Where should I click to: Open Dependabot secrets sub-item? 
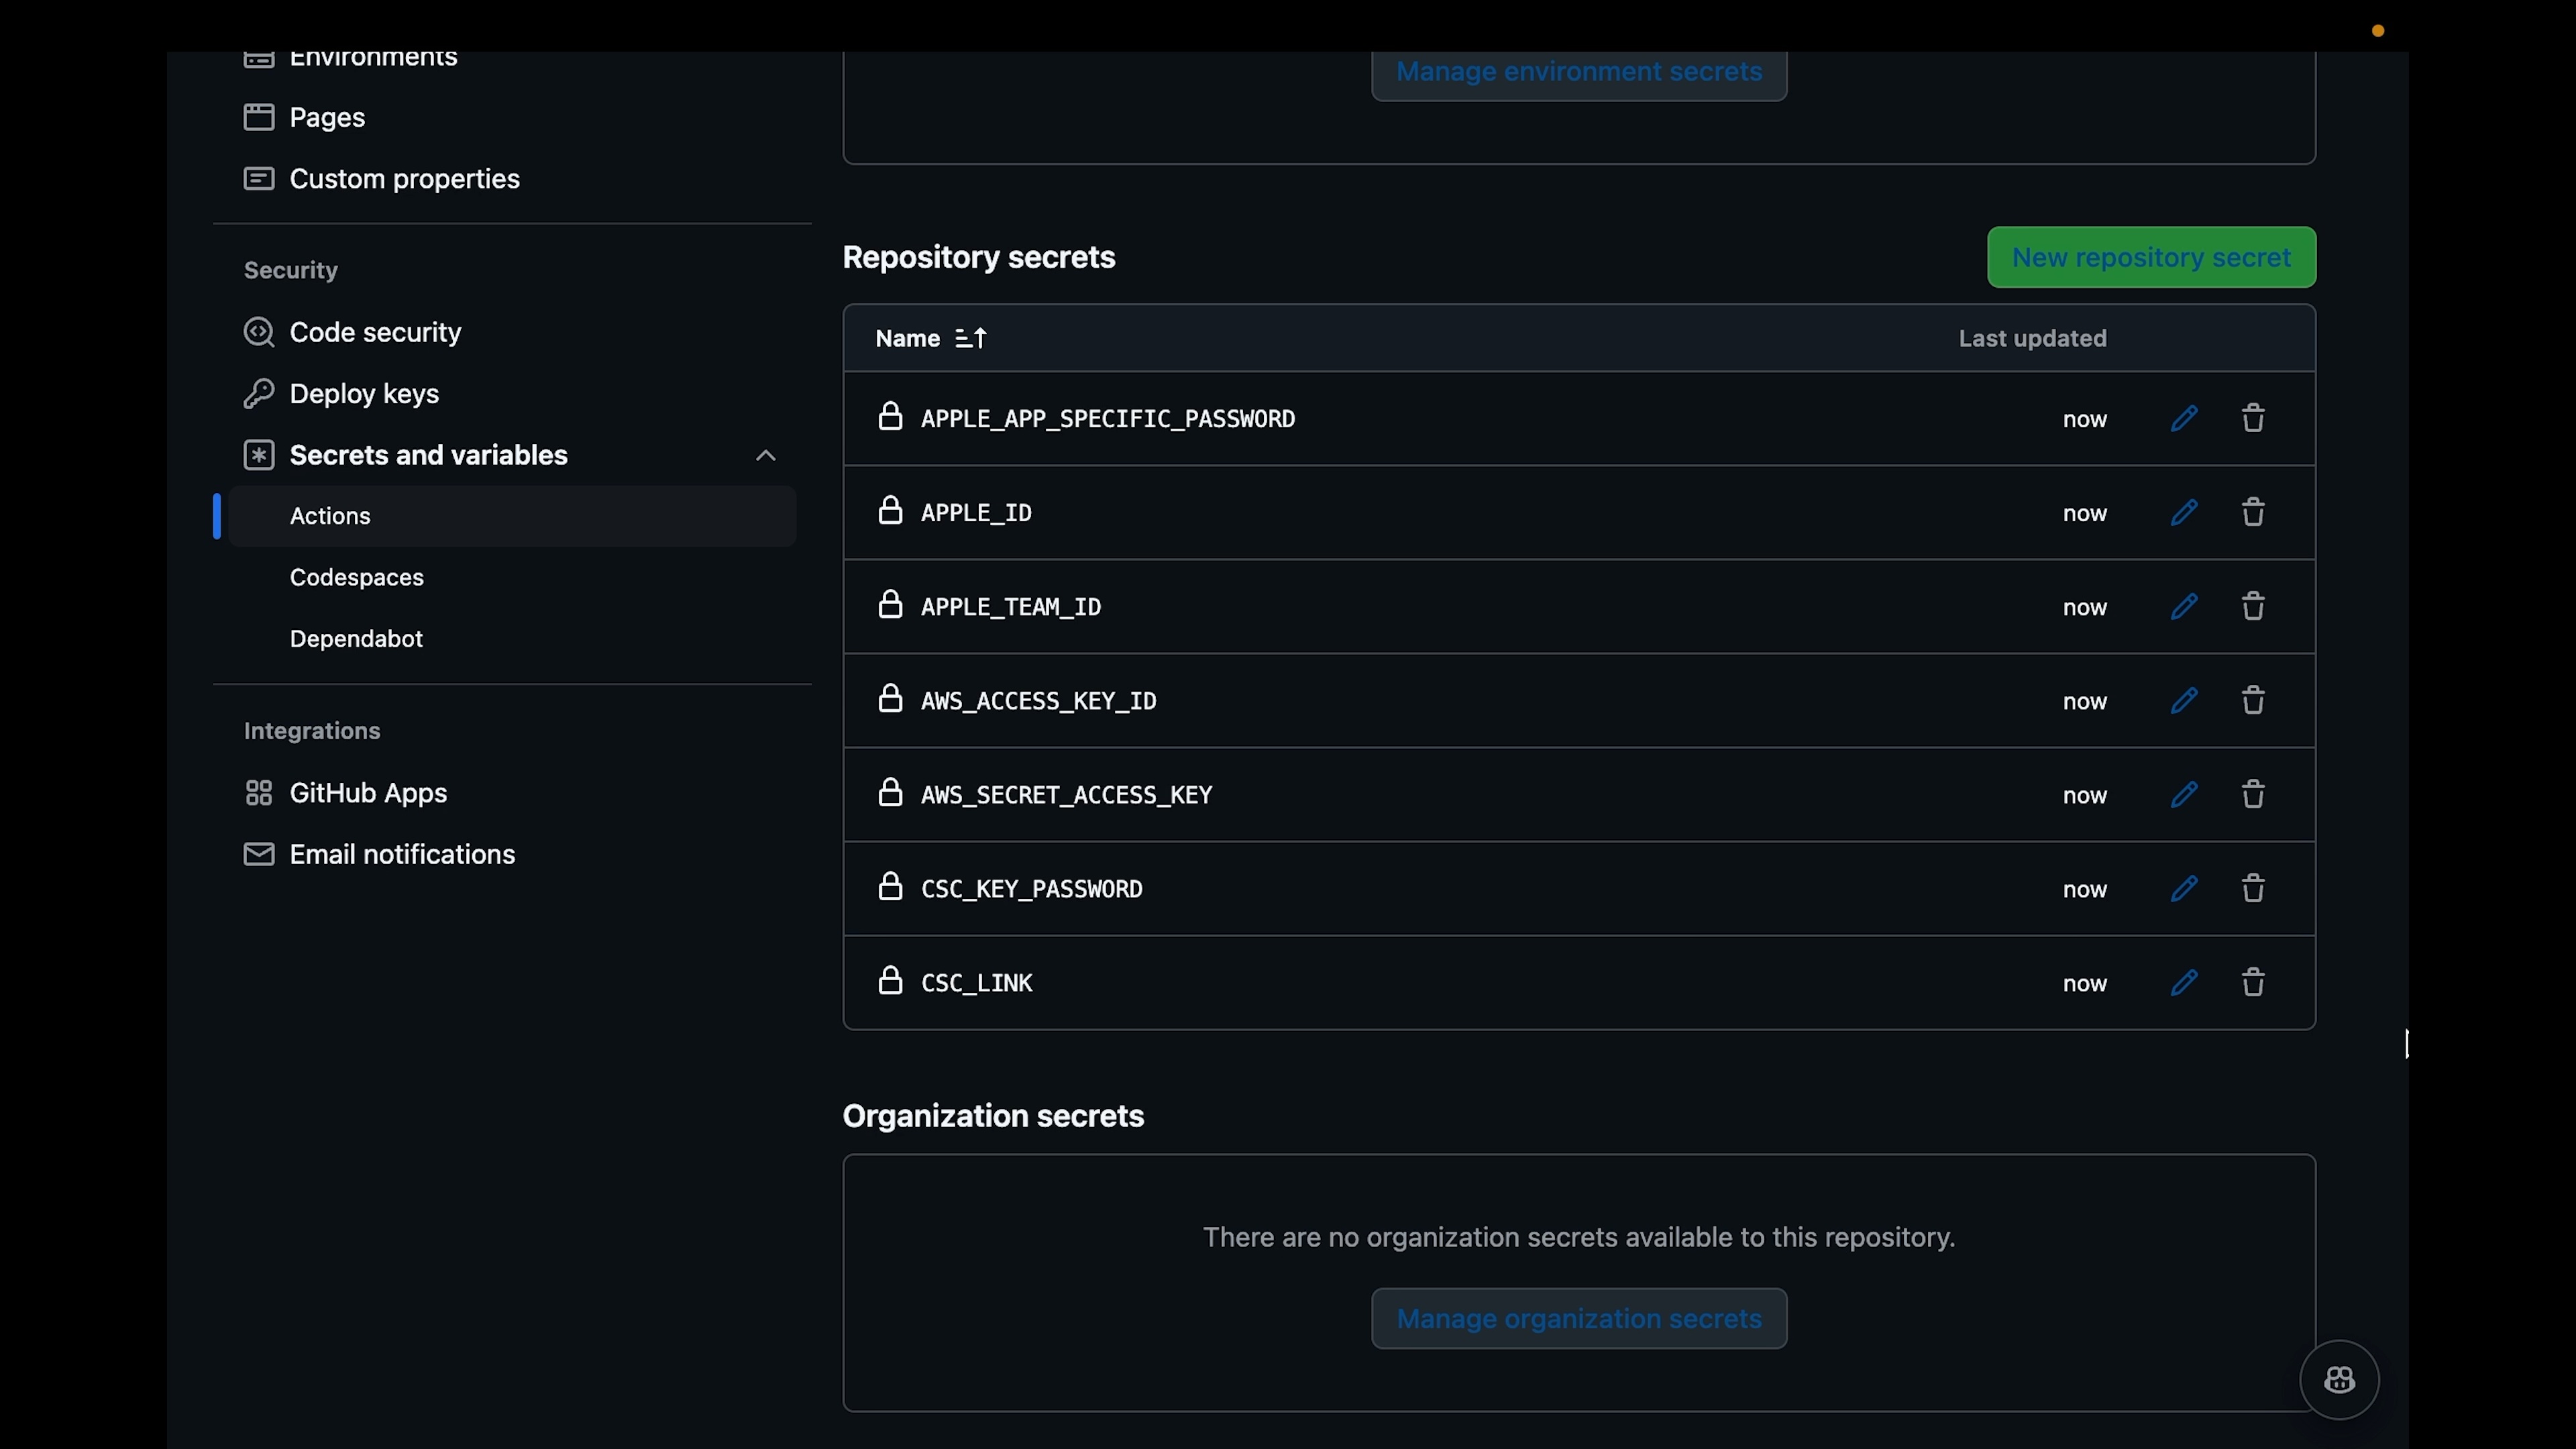point(356,638)
